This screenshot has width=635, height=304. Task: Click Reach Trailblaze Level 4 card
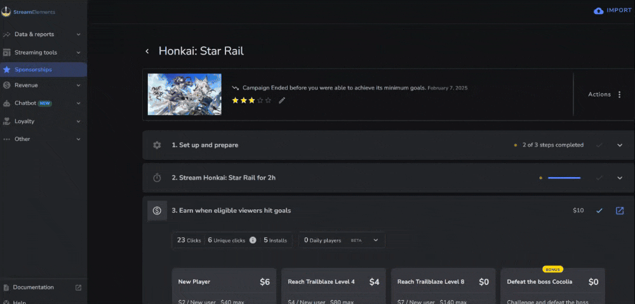334,286
